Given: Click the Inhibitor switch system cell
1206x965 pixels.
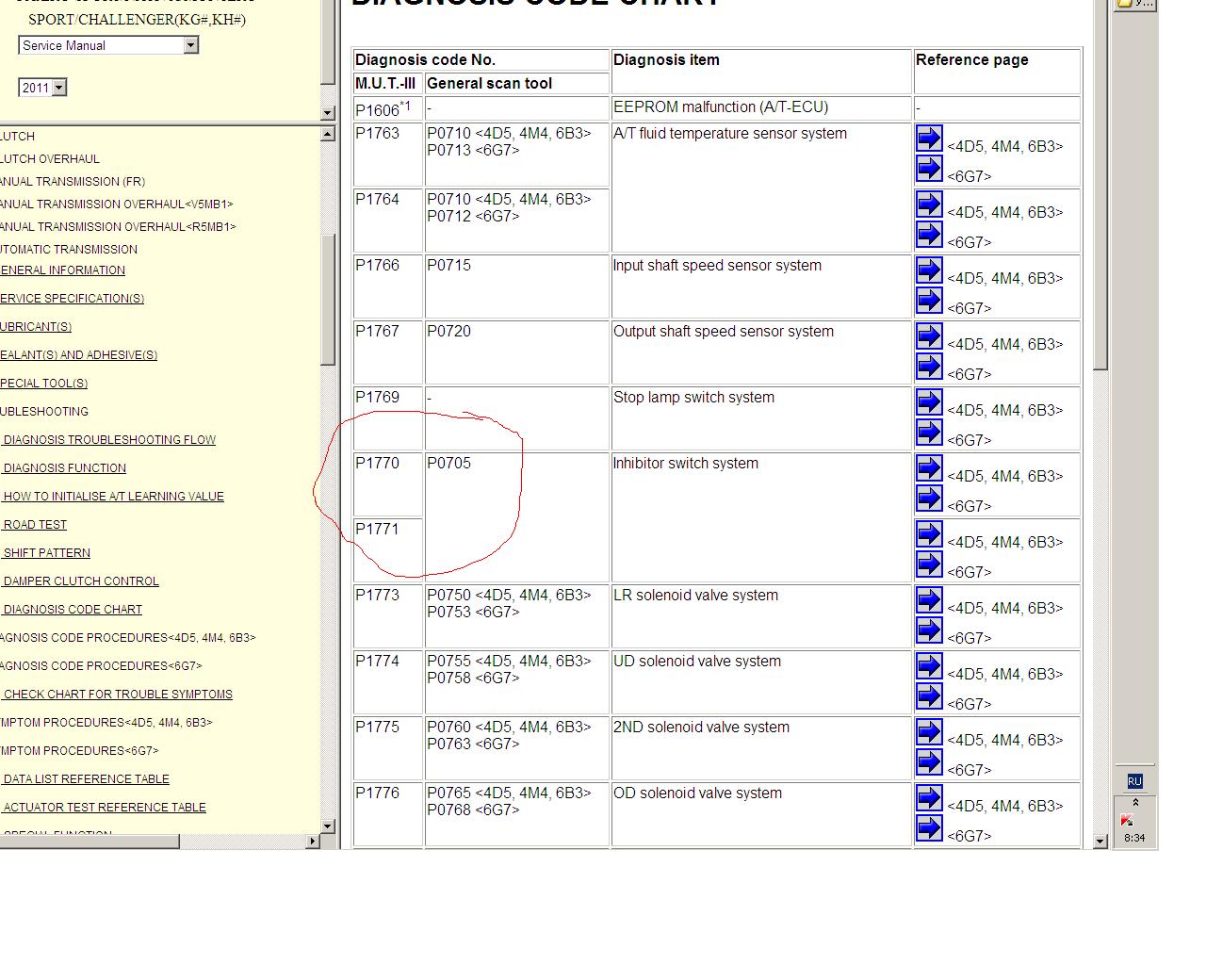Looking at the screenshot, I should point(761,517).
